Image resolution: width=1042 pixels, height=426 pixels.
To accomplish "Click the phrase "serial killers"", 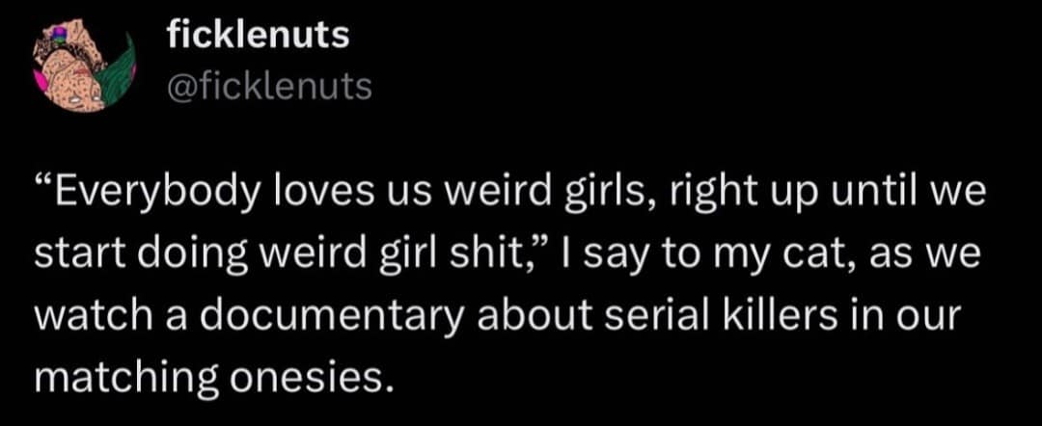I will [699, 314].
